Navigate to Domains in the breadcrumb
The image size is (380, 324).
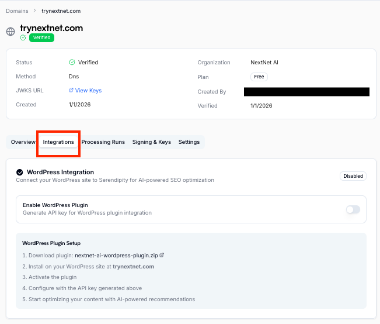tap(17, 11)
